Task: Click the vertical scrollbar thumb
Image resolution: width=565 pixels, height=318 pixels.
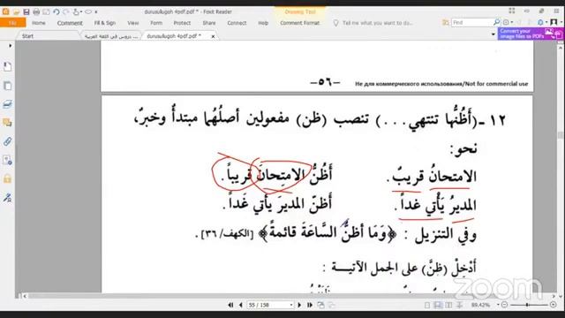Action: 561,135
